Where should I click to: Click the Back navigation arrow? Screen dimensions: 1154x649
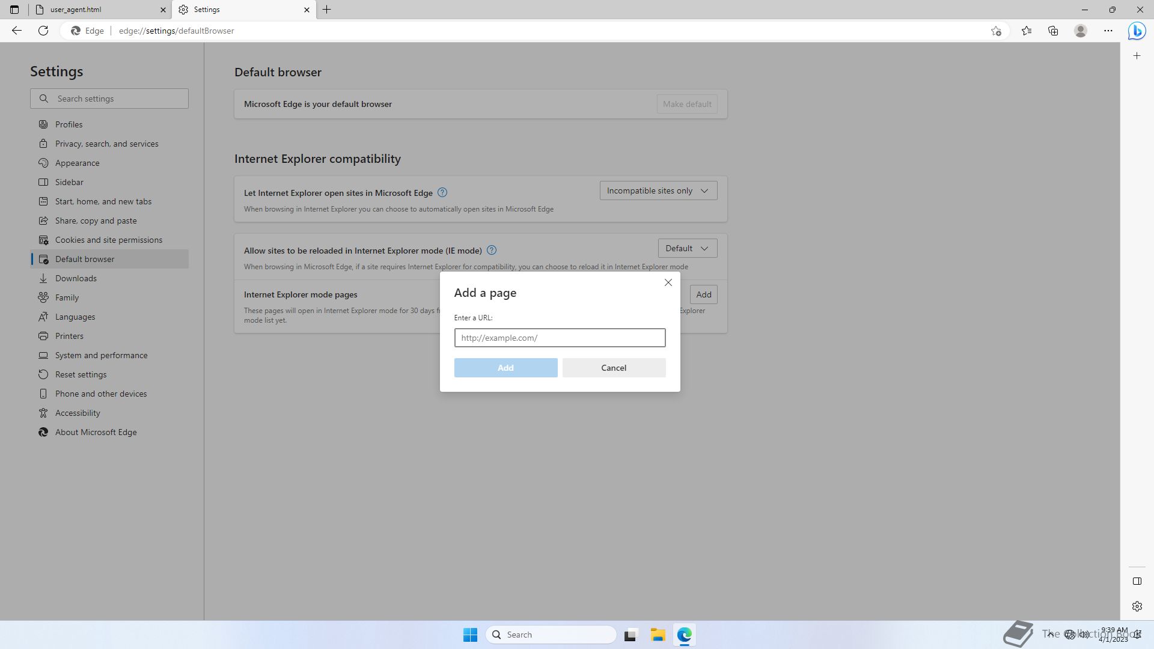(17, 31)
